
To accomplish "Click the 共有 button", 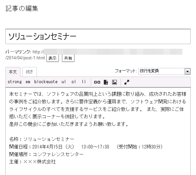I will pos(68,58).
